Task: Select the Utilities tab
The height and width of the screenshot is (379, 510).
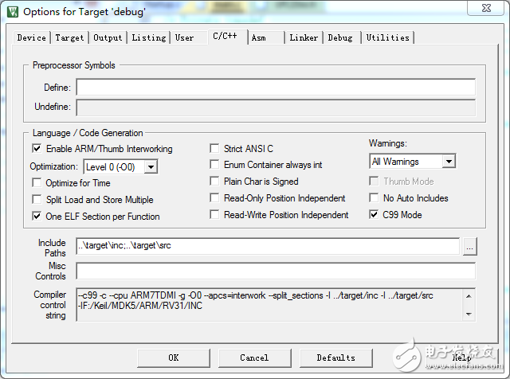Action: 387,37
